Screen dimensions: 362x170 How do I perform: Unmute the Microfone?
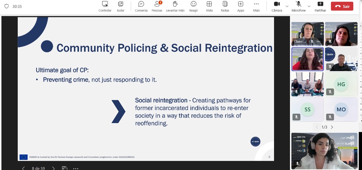(299, 6)
